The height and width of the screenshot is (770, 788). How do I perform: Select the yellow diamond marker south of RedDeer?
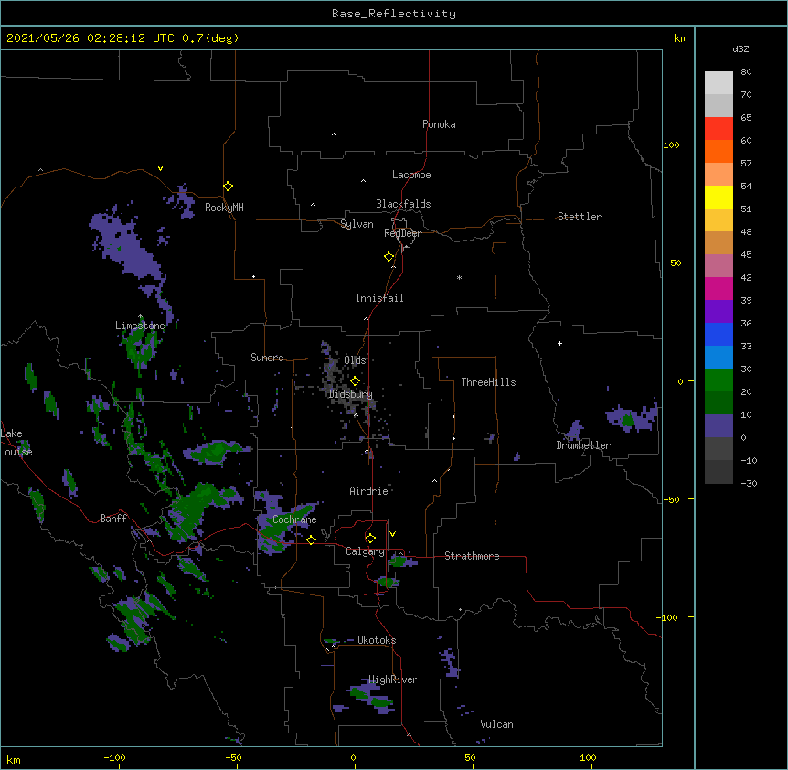pos(389,256)
